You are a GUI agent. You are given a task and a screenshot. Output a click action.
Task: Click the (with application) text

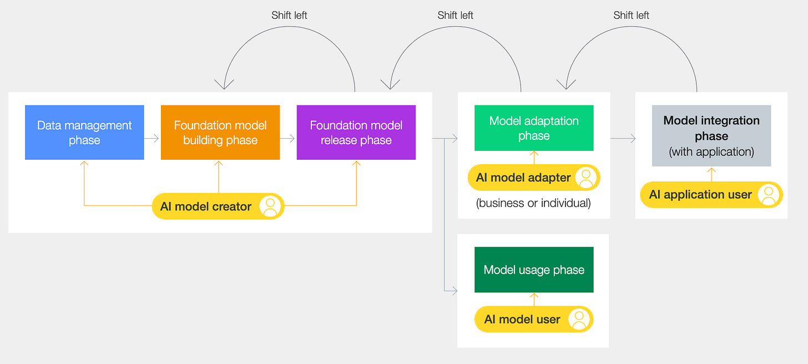[711, 151]
